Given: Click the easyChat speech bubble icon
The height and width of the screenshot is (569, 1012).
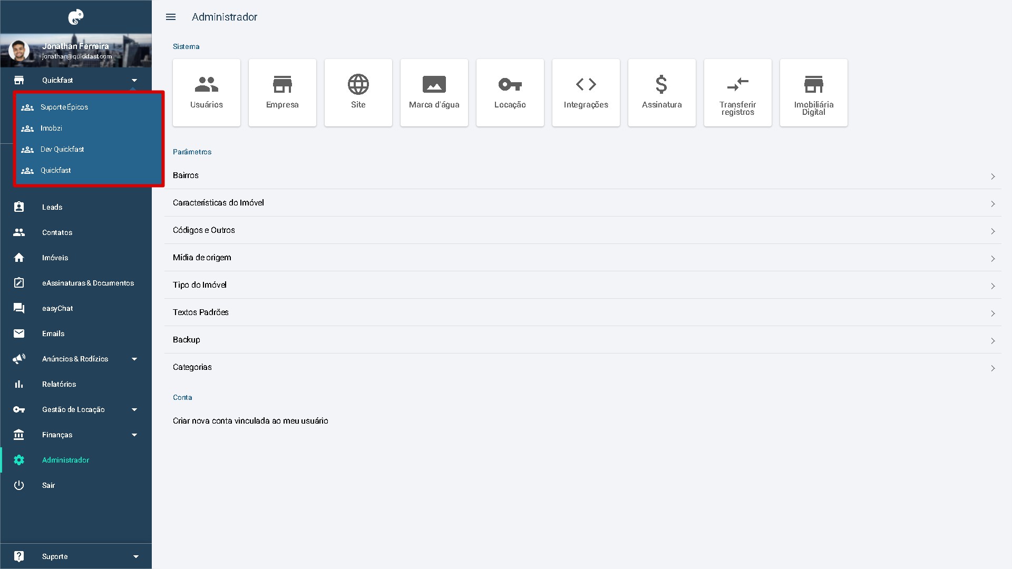Looking at the screenshot, I should [x=19, y=308].
